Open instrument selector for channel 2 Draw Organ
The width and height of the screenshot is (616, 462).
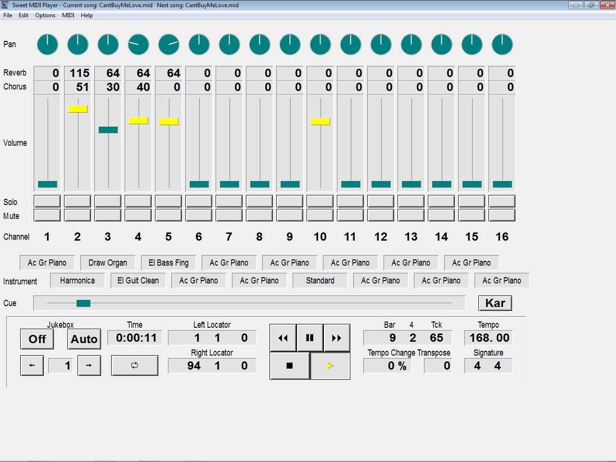pos(108,262)
